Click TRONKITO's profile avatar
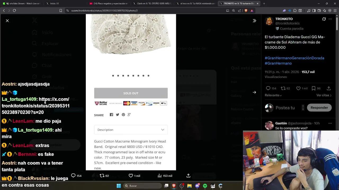 pyautogui.click(x=269, y=21)
